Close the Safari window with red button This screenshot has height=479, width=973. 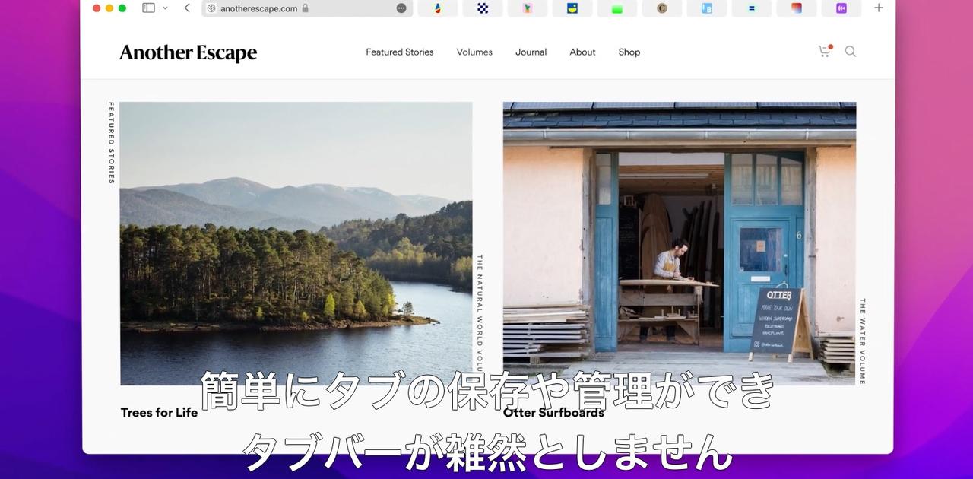[97, 8]
